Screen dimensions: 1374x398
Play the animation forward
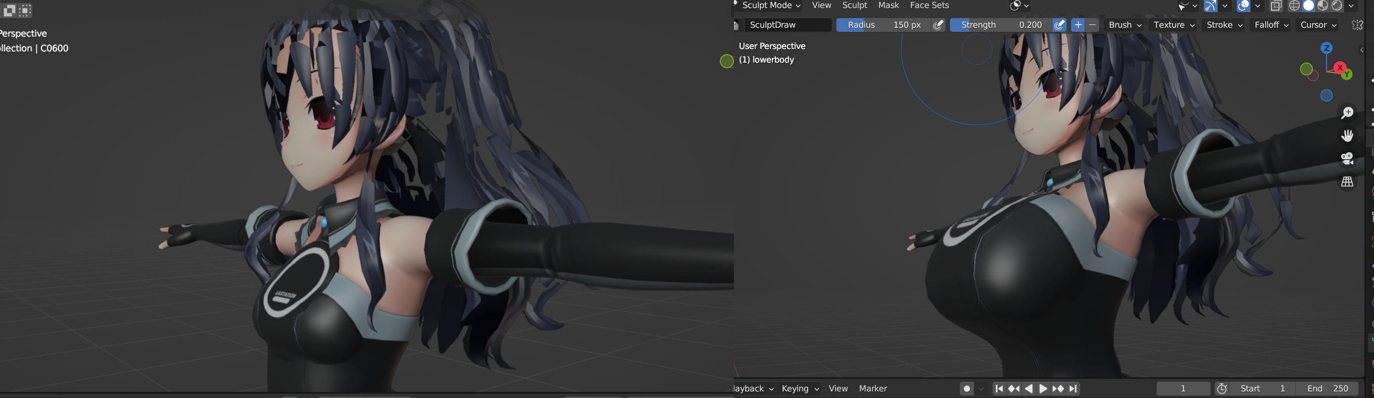point(1043,389)
